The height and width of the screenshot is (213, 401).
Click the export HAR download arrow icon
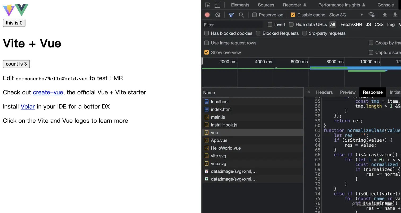(x=395, y=15)
